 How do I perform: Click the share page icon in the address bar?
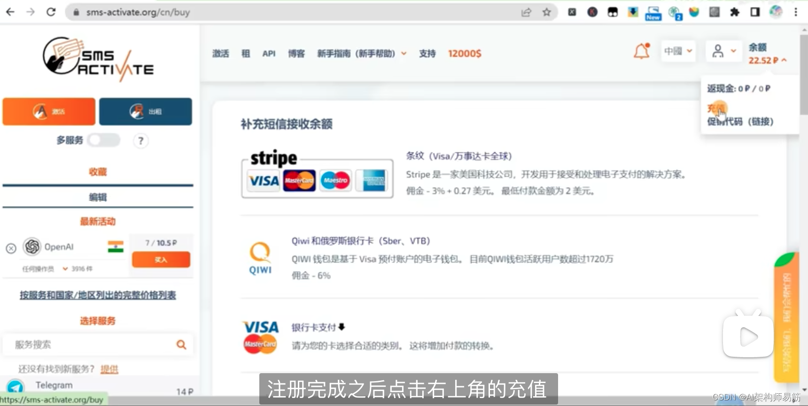(526, 12)
